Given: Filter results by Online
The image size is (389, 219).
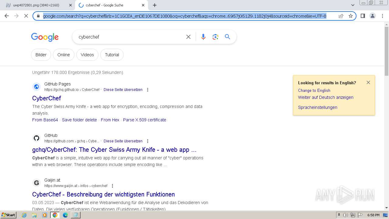Looking at the screenshot, I should [x=64, y=55].
